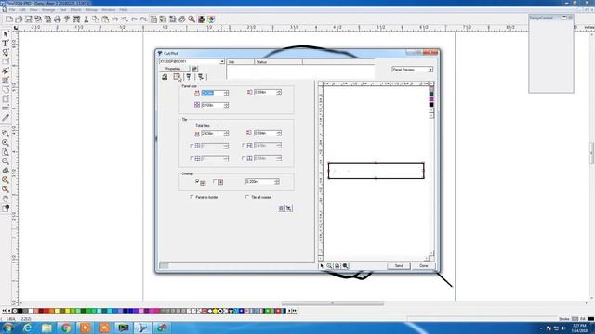Click the Overlap amount input field
Image resolution: width=595 pixels, height=334 pixels.
259,182
